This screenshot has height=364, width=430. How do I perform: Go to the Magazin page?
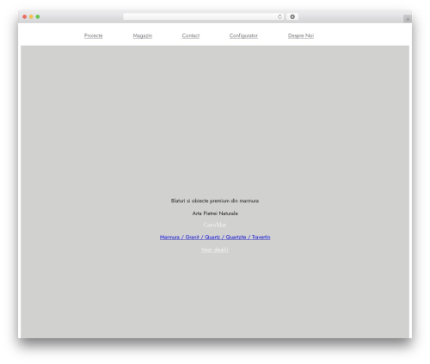(x=143, y=35)
